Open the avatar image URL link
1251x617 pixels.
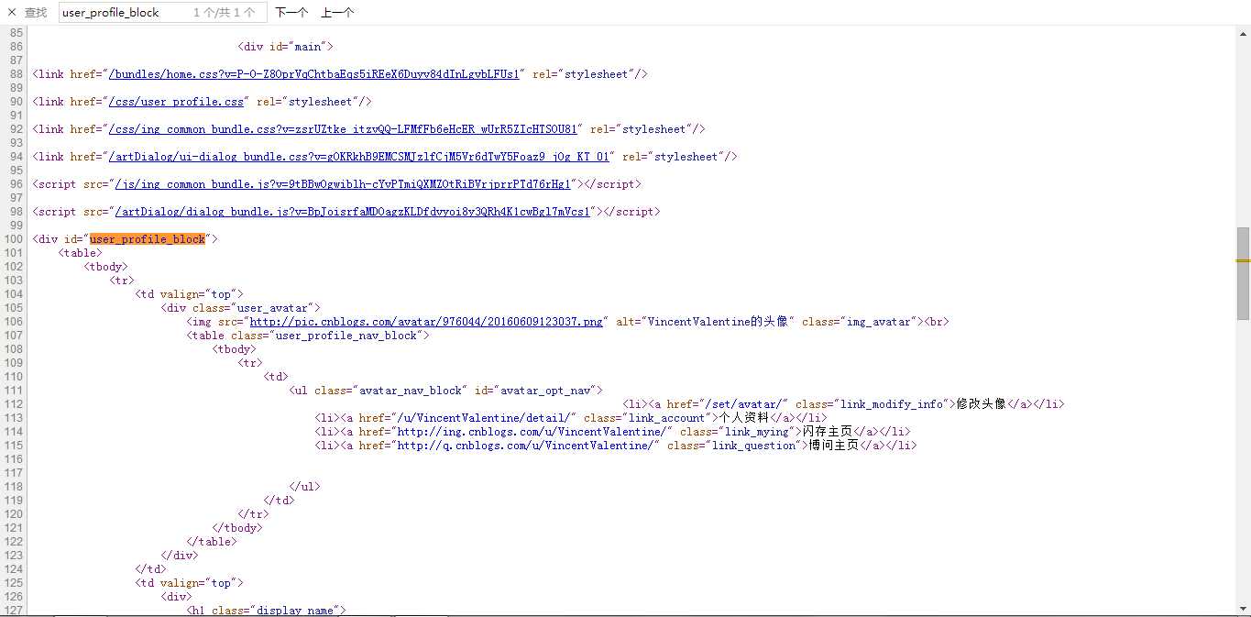(427, 322)
